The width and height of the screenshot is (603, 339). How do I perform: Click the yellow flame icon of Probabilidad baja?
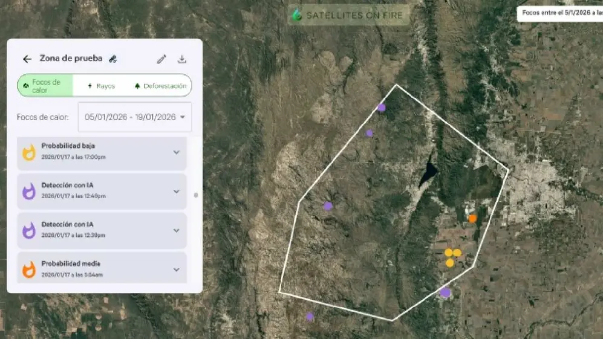(29, 153)
